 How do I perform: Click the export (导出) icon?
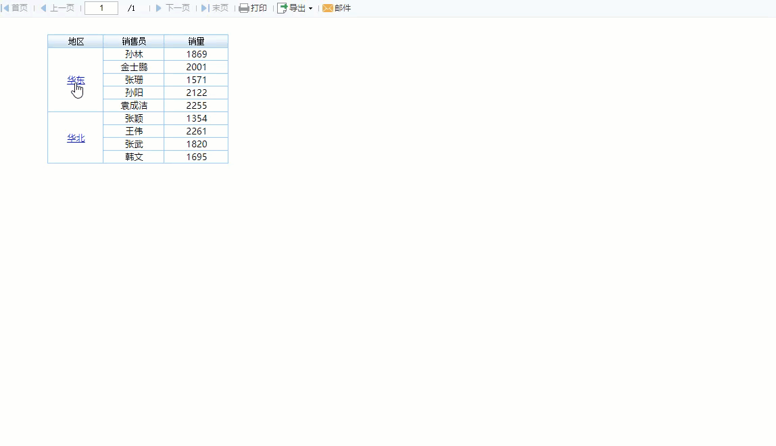[282, 8]
